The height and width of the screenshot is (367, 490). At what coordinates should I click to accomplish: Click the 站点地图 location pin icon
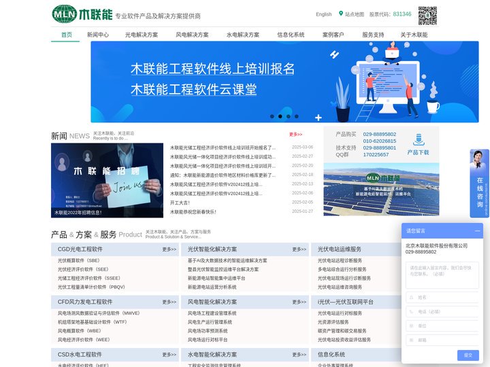341,14
